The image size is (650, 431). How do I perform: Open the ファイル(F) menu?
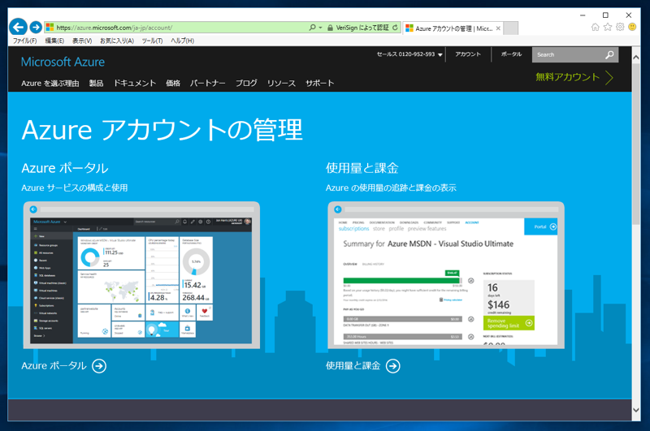click(24, 41)
